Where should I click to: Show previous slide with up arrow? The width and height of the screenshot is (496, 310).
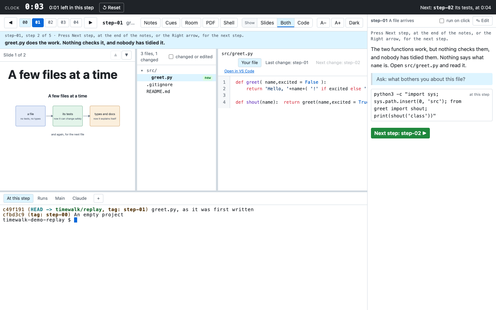coord(116,55)
